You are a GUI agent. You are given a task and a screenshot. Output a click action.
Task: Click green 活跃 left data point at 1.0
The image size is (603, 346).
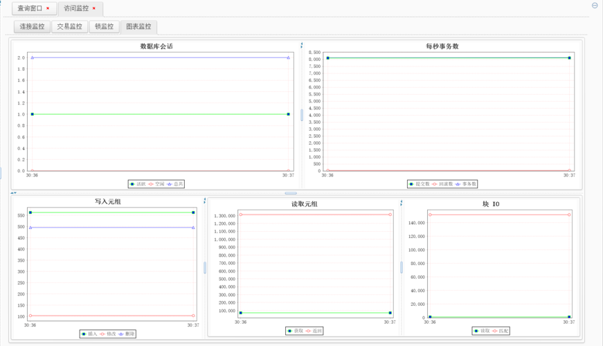[x=33, y=114]
